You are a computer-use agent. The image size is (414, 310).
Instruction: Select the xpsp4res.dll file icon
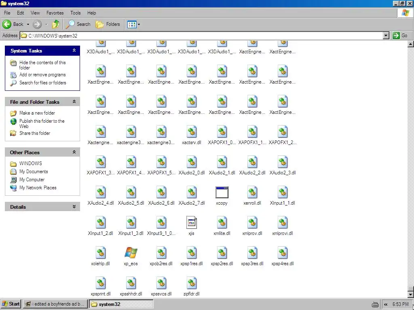click(283, 253)
